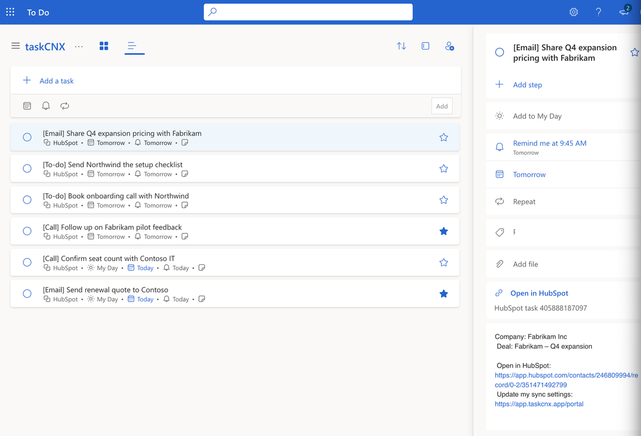
Task: Open the Repeat option
Action: [524, 201]
